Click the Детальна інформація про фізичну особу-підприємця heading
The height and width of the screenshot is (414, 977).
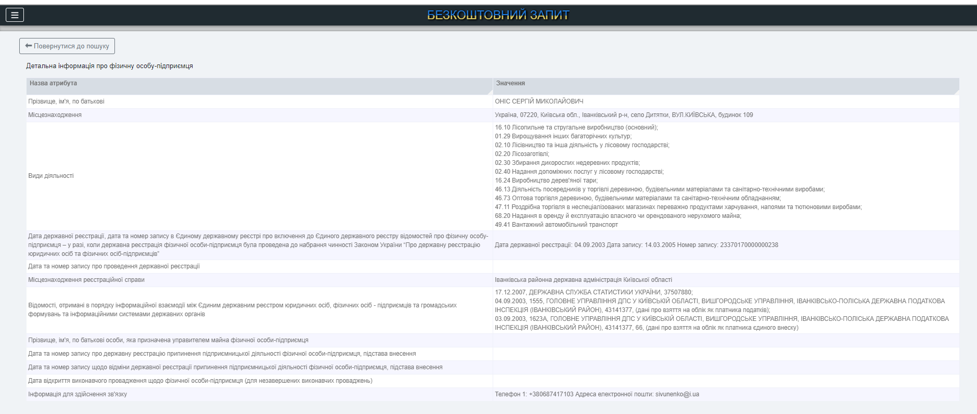pyautogui.click(x=110, y=66)
